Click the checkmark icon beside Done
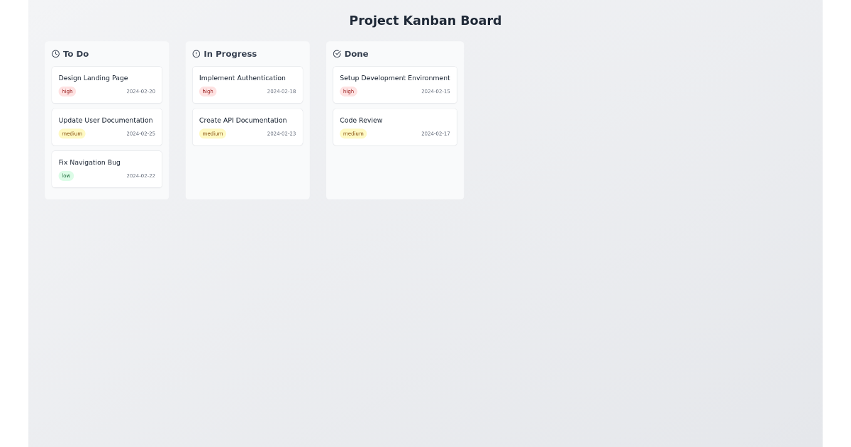Screen dimensions: 851x447 point(337,54)
